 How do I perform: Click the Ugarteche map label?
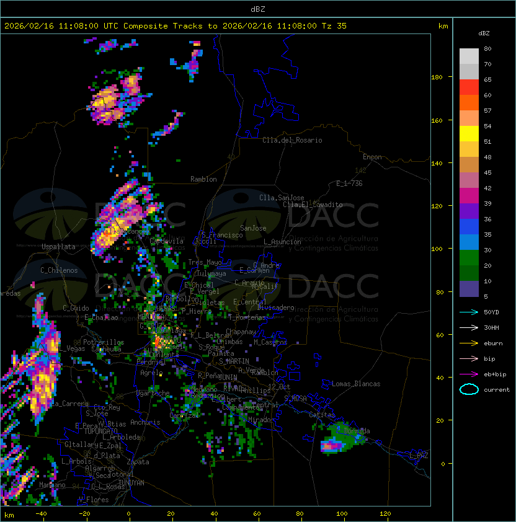point(153,393)
